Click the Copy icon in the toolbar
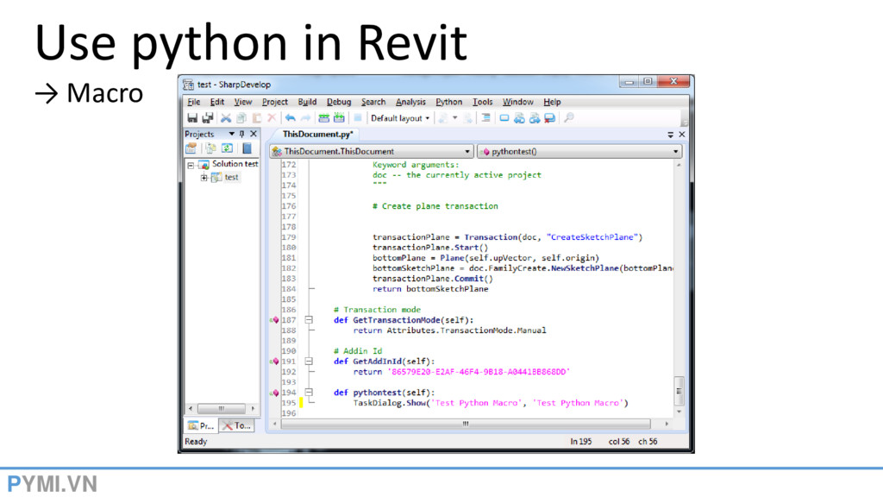The width and height of the screenshot is (883, 497). [241, 117]
